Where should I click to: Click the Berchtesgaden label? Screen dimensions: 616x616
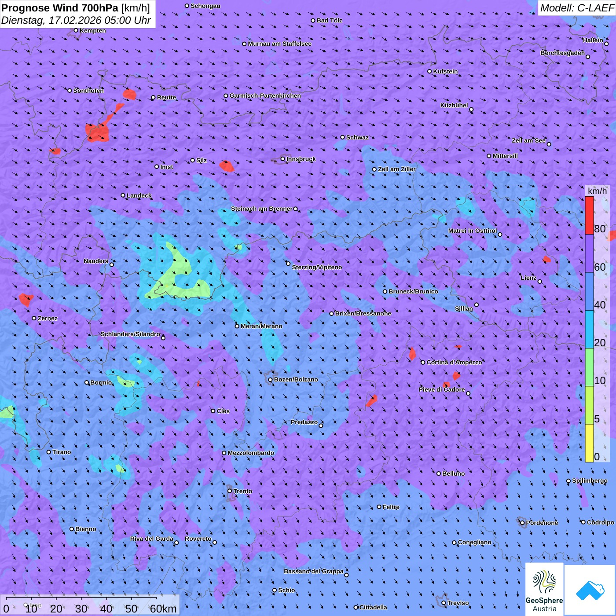point(562,53)
